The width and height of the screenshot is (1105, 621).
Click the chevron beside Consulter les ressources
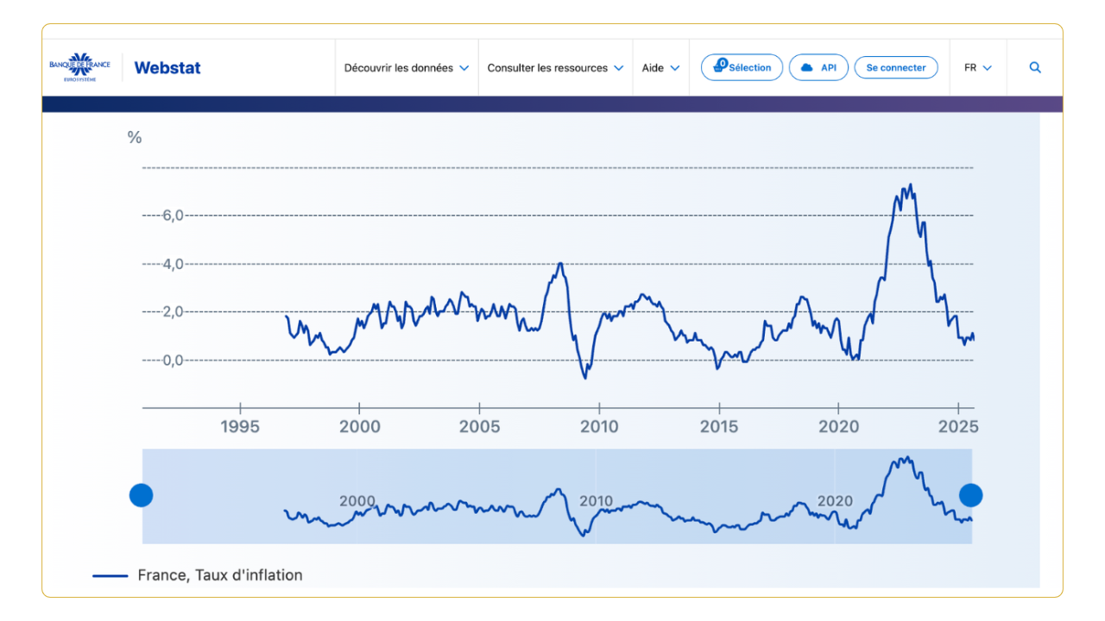[618, 68]
